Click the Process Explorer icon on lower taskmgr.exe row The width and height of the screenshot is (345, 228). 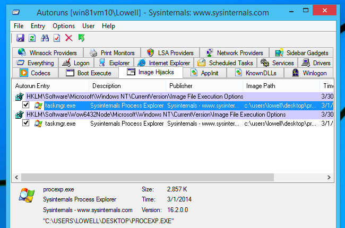(x=38, y=124)
